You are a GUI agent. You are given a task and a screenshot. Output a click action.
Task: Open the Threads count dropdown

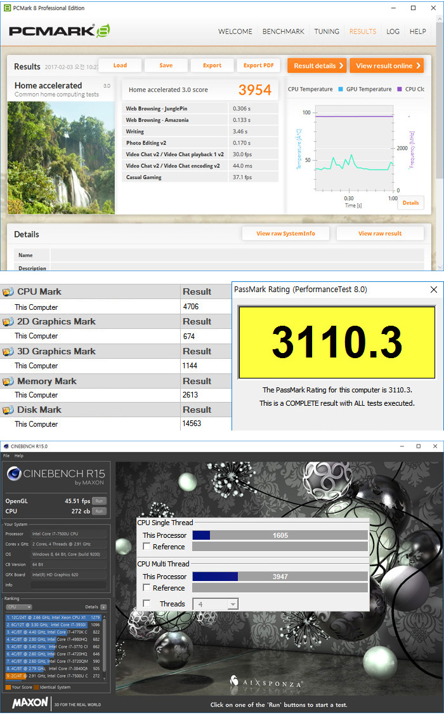tap(233, 605)
